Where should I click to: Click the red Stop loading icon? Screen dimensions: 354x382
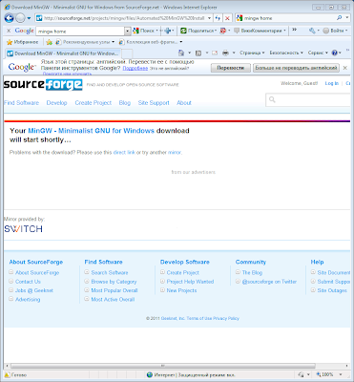[227, 18]
